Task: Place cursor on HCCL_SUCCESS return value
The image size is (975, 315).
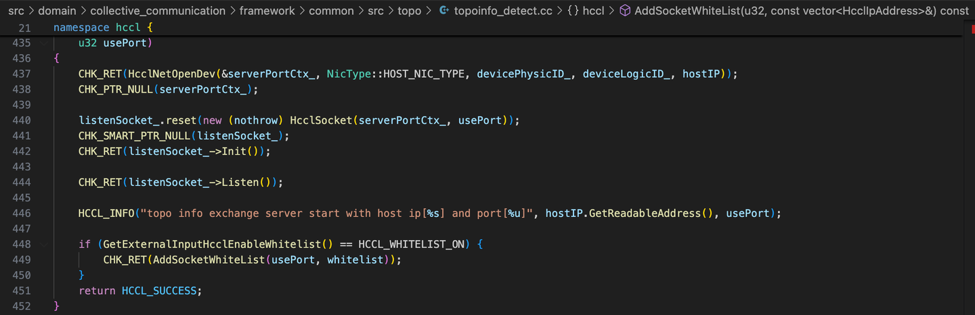Action: (161, 291)
